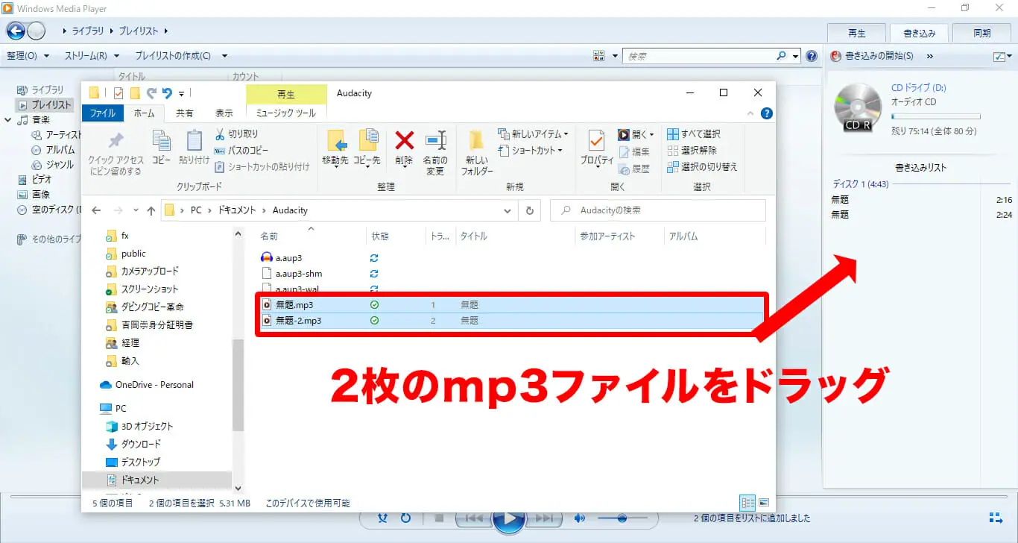Switch to the 表示 ribbon tab
Screen dimensions: 1018x543
click(x=224, y=113)
